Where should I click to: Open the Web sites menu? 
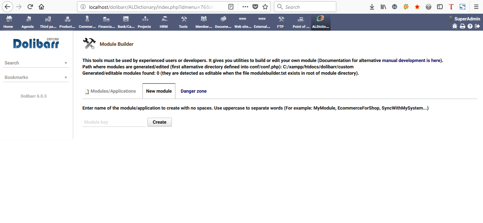tap(243, 22)
